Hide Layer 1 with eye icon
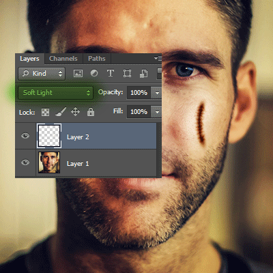Viewport: 273px width, 273px height. pyautogui.click(x=25, y=162)
